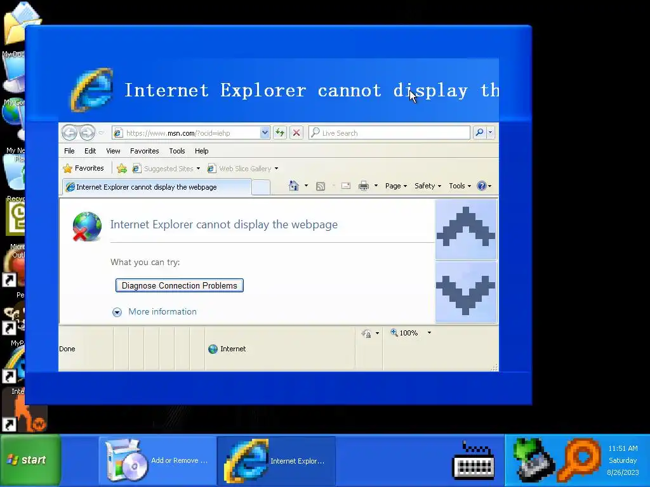
Task: Click in the Live Search box
Action: pyautogui.click(x=389, y=133)
